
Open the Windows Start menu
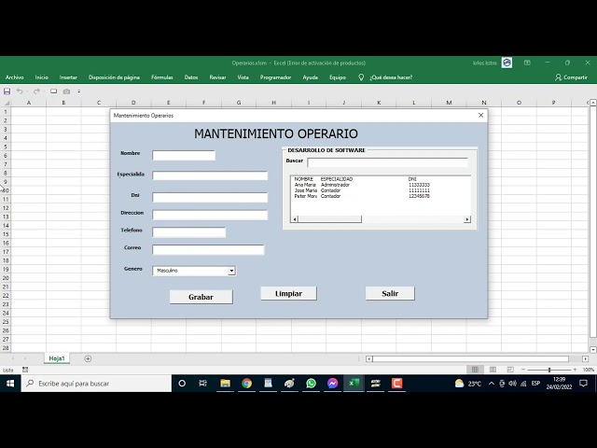(x=10, y=384)
